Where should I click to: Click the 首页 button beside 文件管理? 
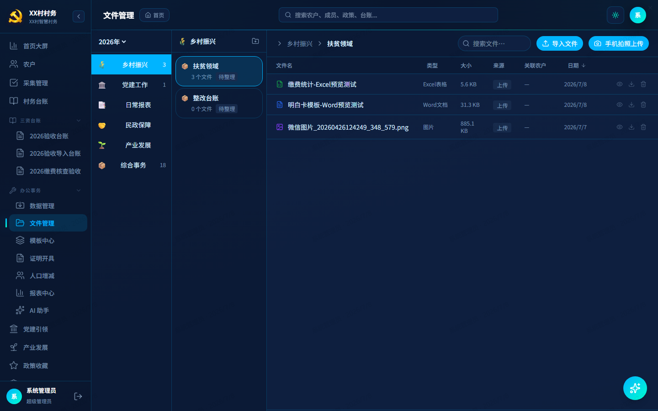(154, 15)
